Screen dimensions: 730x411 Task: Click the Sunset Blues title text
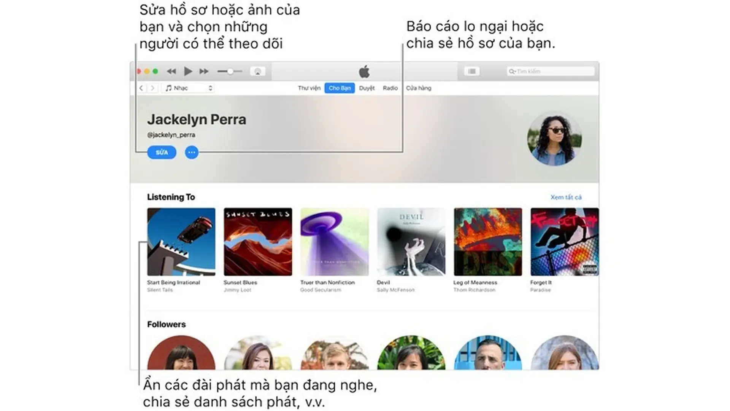pos(240,282)
